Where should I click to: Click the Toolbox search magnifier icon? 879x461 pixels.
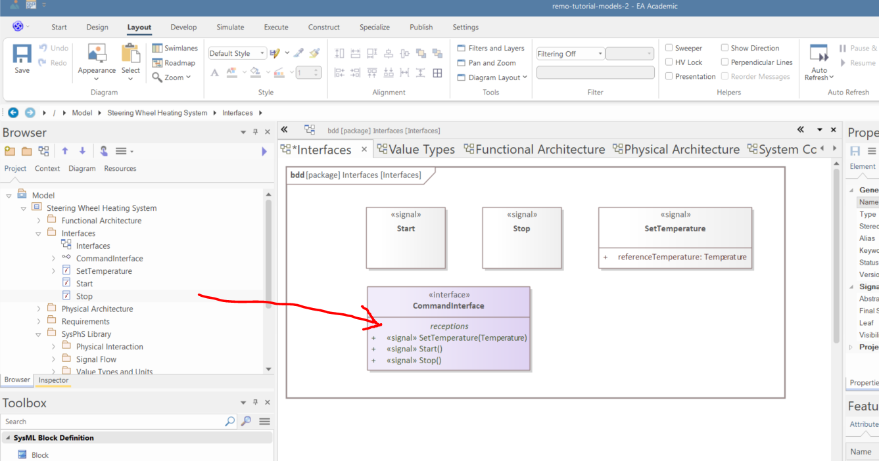(x=230, y=422)
